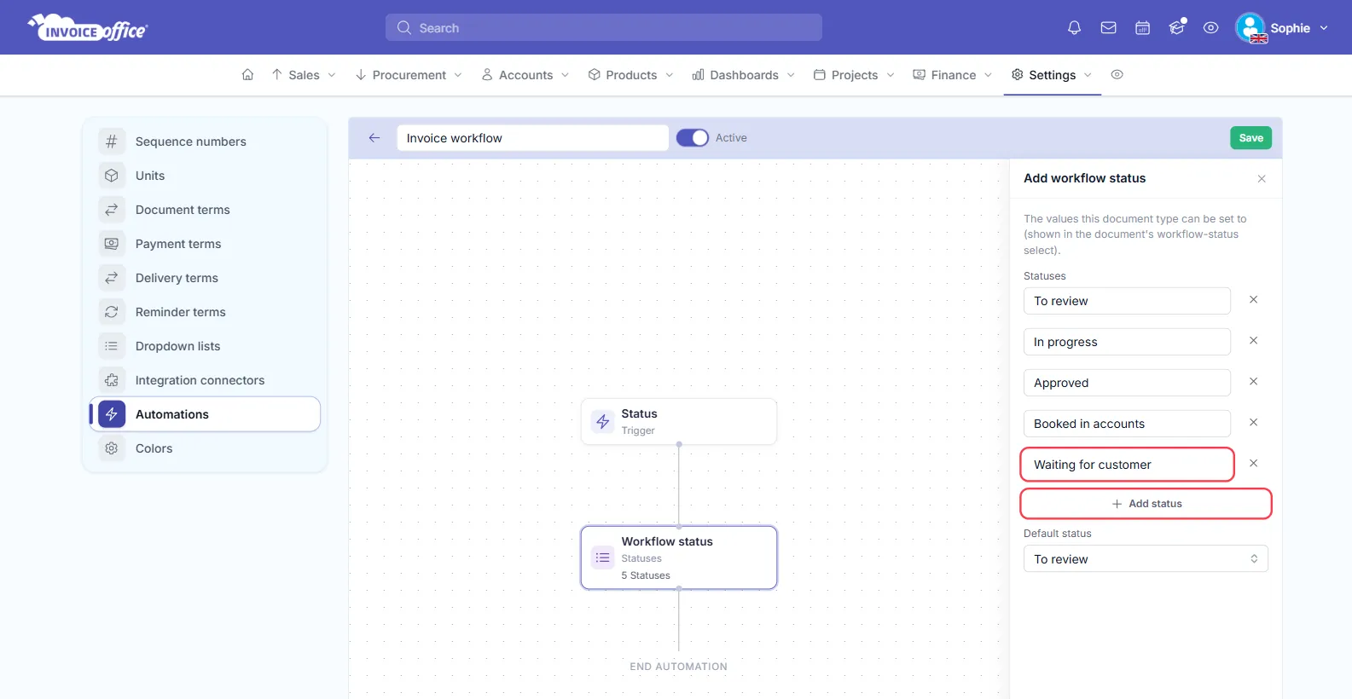Open the Projects menu
Screen dimensions: 1352x699
pos(854,75)
